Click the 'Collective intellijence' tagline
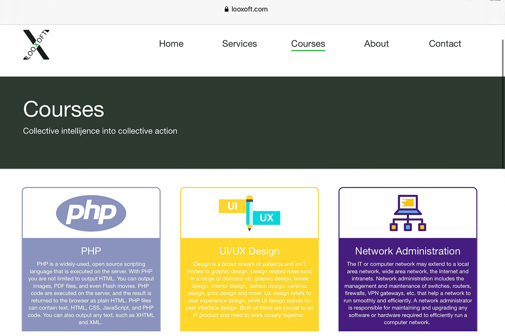 point(100,131)
